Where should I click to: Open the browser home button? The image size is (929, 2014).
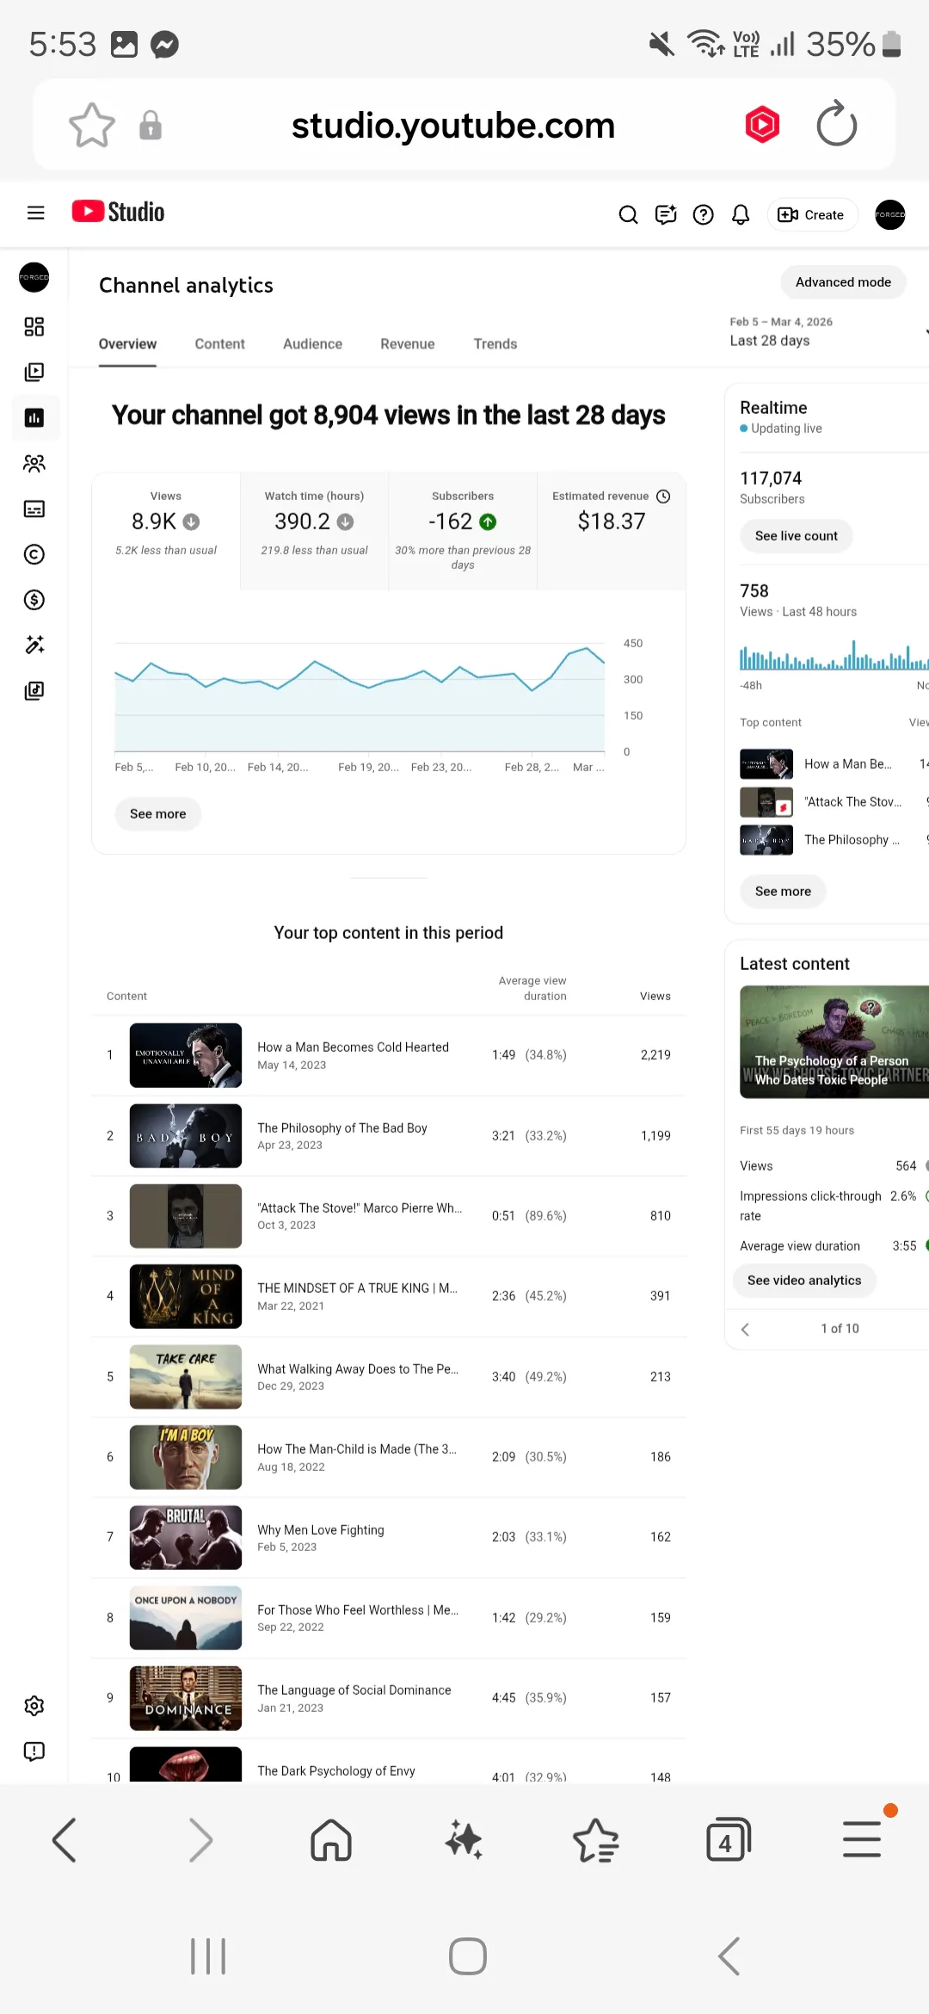(331, 1841)
